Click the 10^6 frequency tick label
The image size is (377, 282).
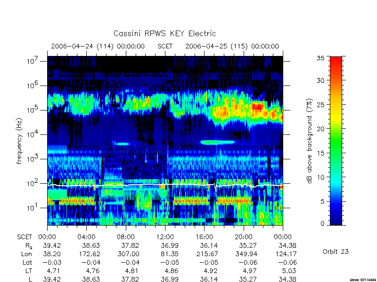tap(32, 86)
